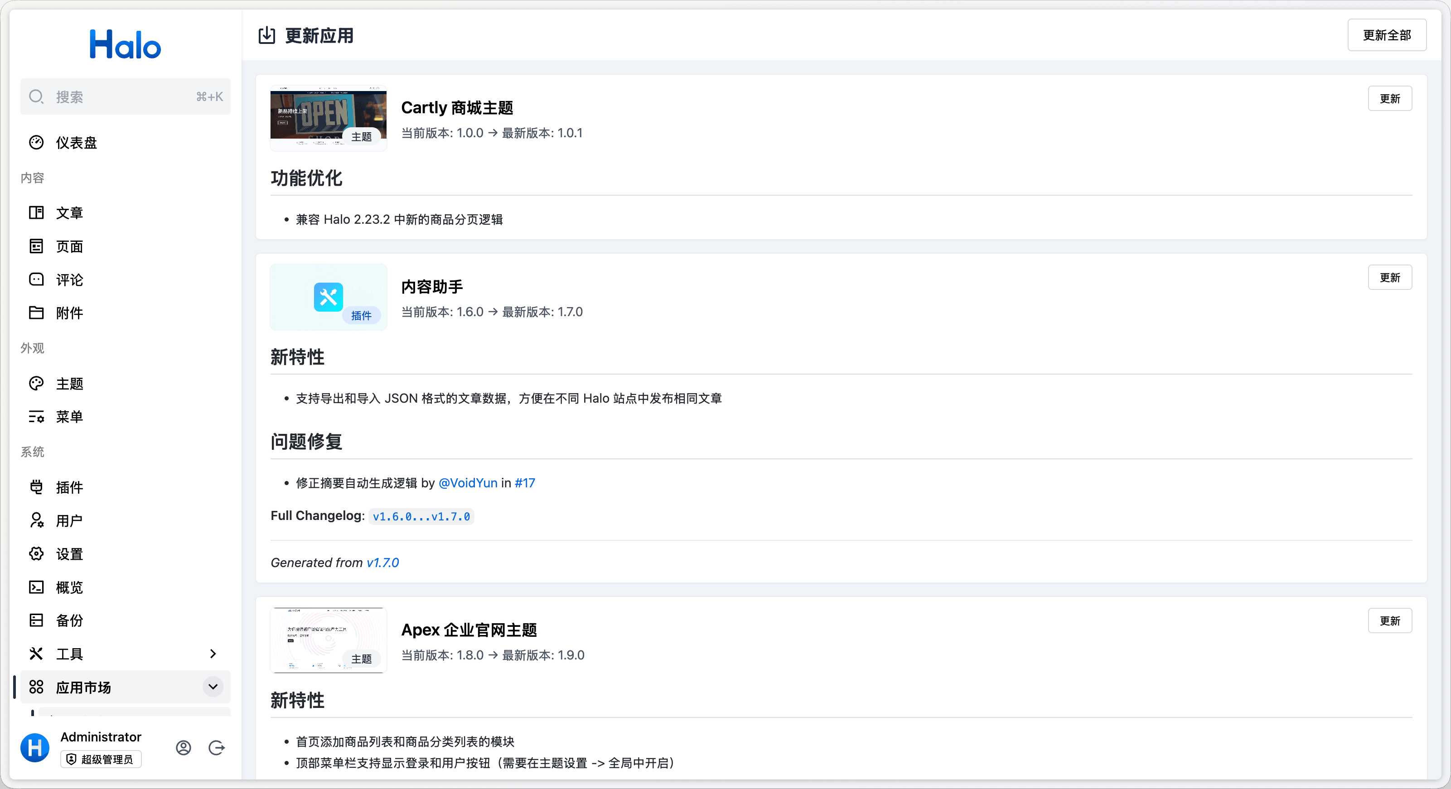1451x789 pixels.
Task: Open the v1.6.0...v1.7.0 changelog link
Action: pyautogui.click(x=421, y=516)
